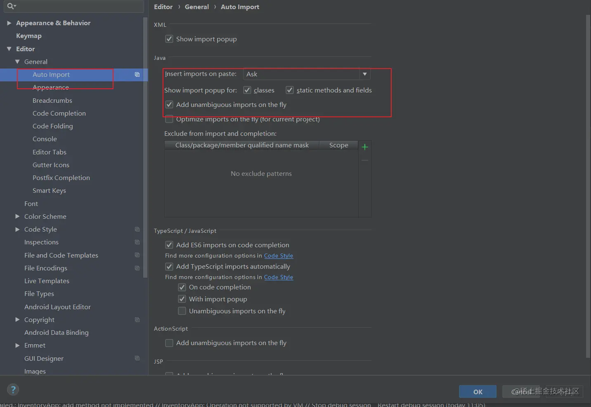
Task: Expand the Appearance & Behavior section
Action: [9, 23]
